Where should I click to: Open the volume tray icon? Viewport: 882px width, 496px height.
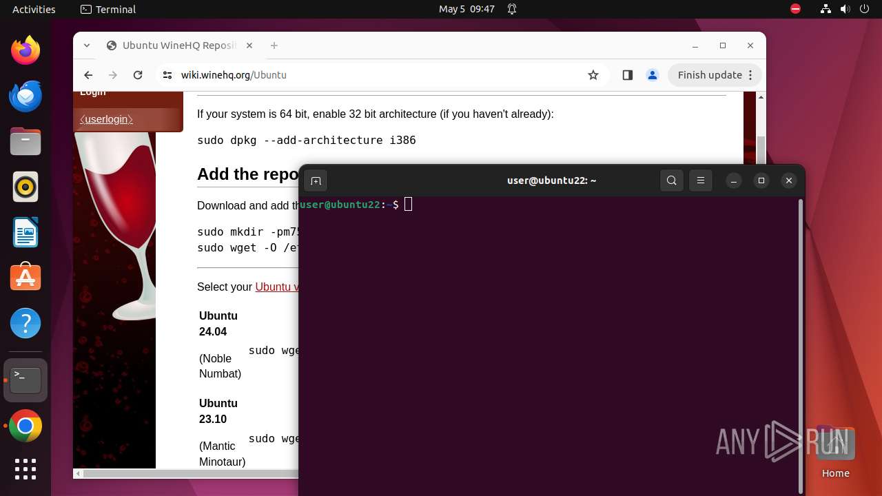pos(845,9)
